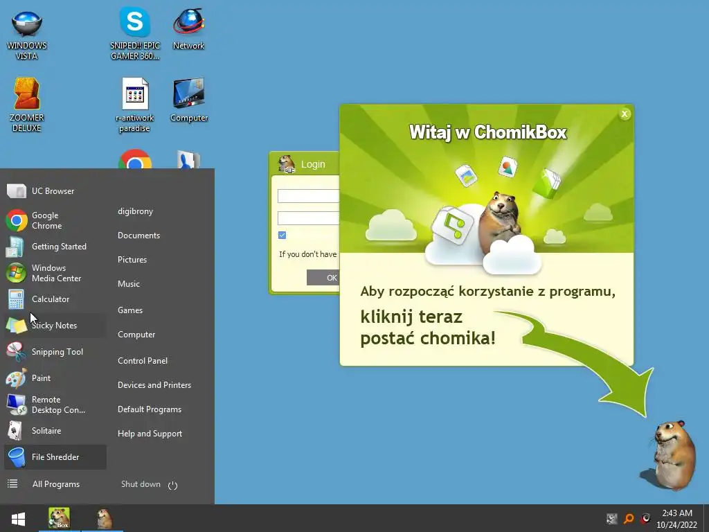Open Help and Support

150,434
